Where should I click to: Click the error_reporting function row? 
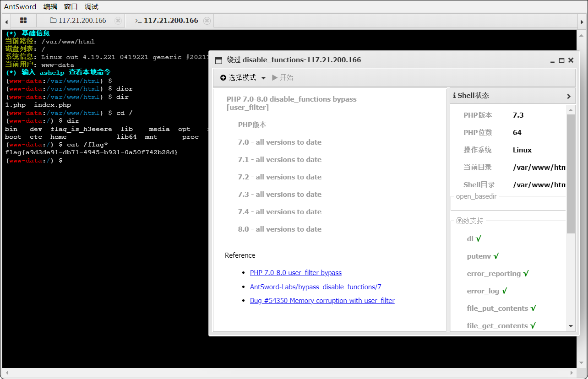[x=498, y=274]
